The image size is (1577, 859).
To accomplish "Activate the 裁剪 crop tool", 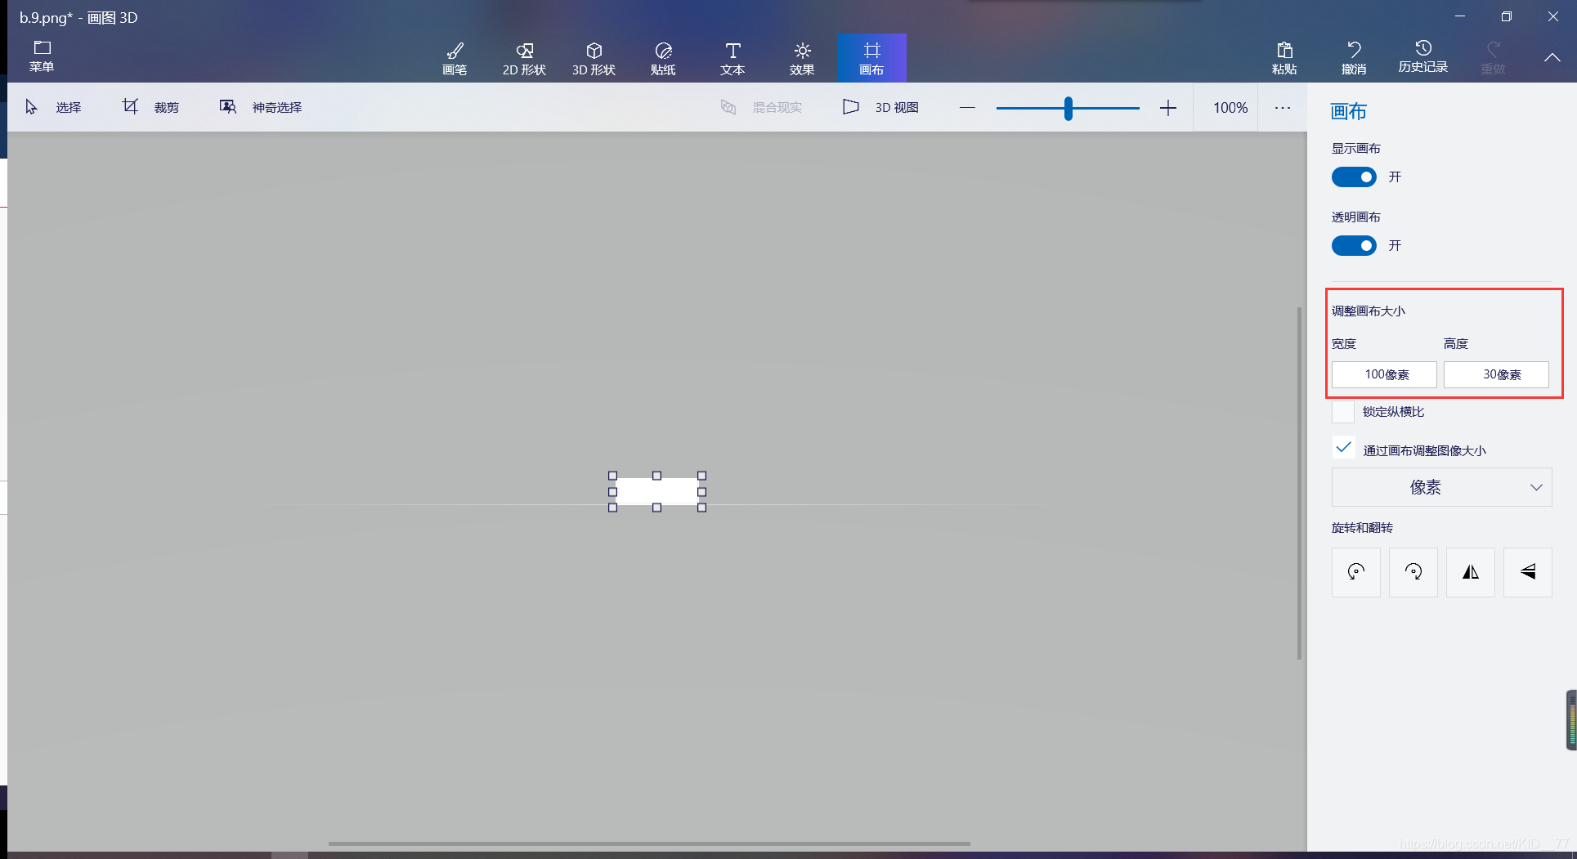I will coord(150,107).
